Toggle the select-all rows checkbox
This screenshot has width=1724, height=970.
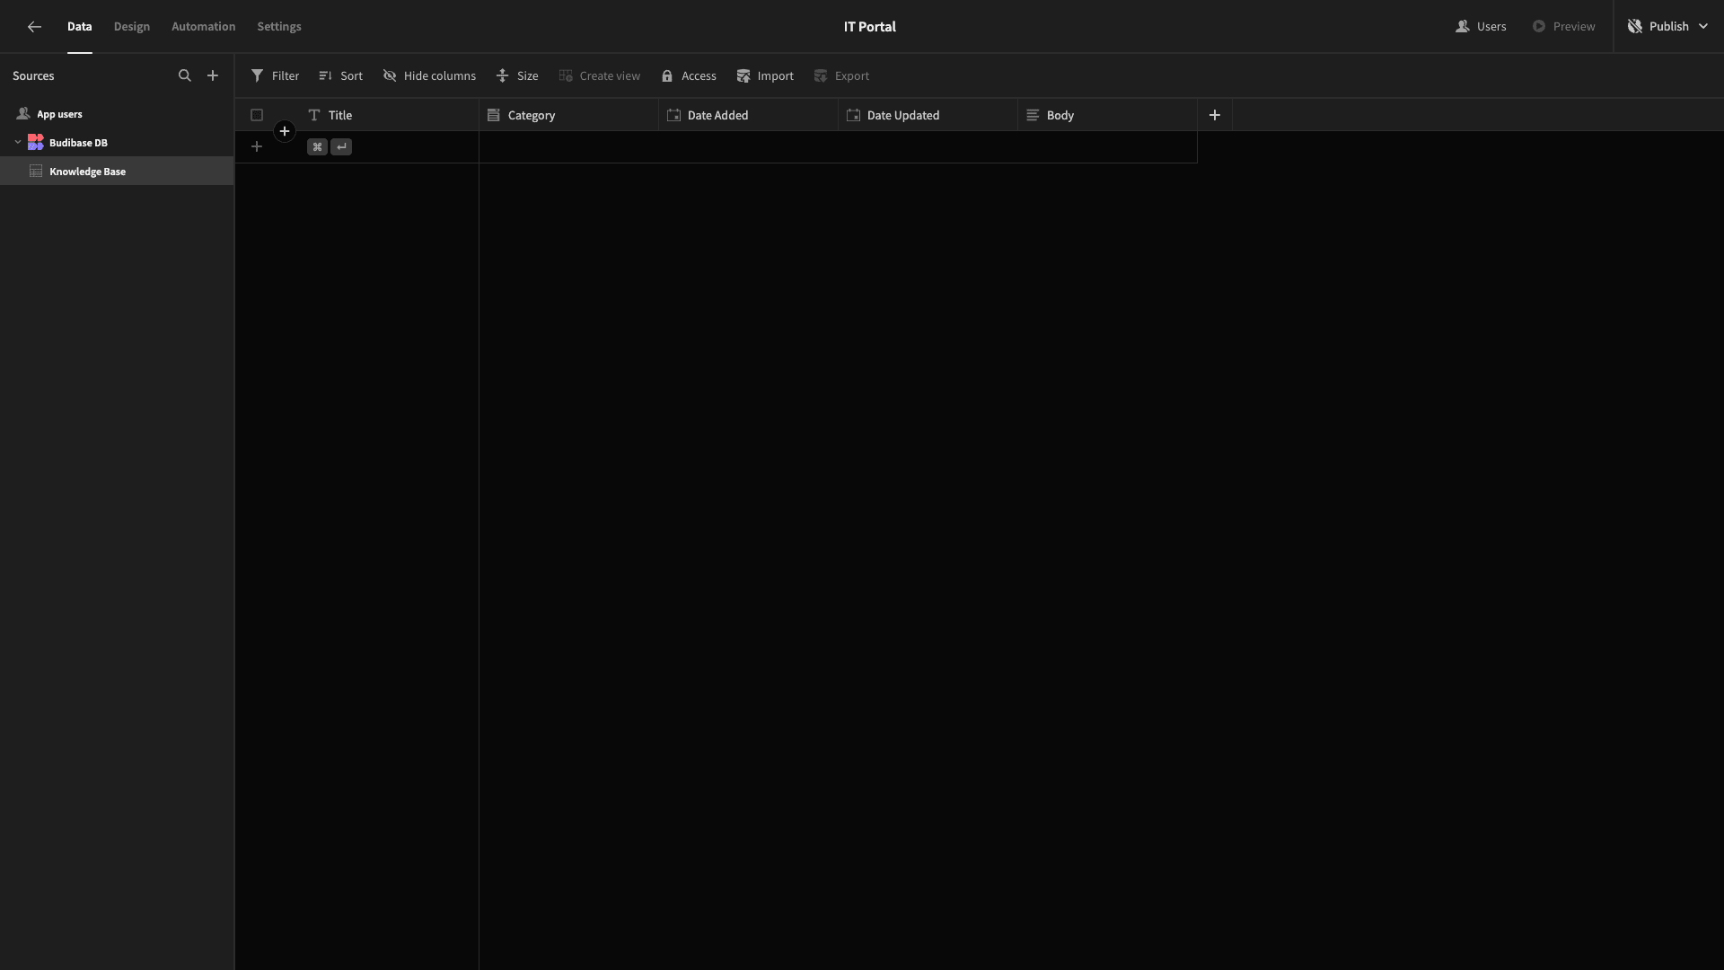point(257,115)
